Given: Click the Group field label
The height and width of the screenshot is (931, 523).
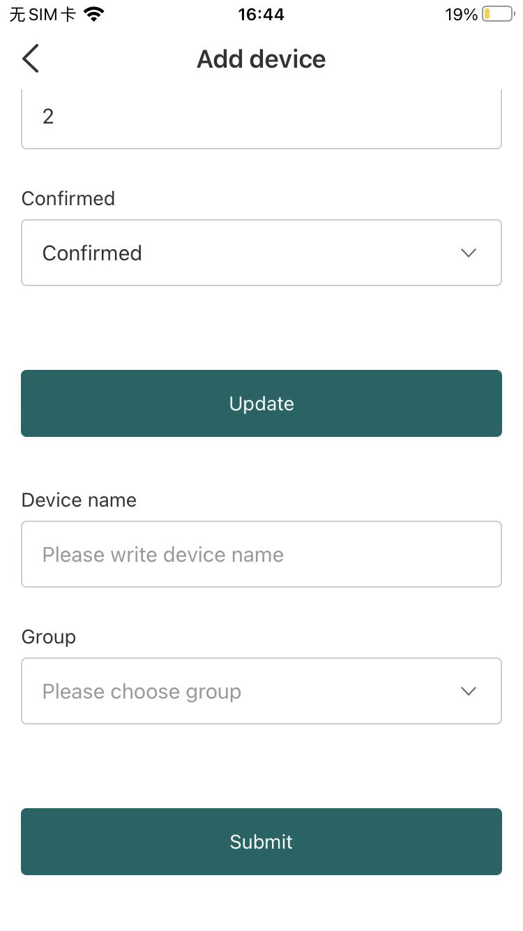Looking at the screenshot, I should click(x=49, y=636).
